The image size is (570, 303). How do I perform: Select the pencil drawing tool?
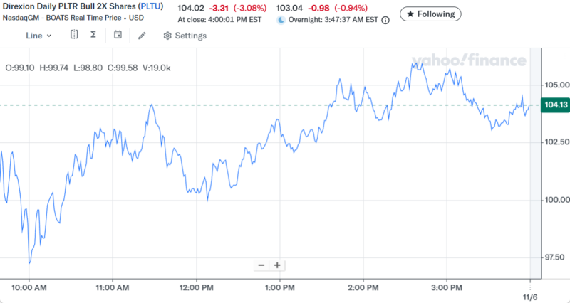click(142, 35)
